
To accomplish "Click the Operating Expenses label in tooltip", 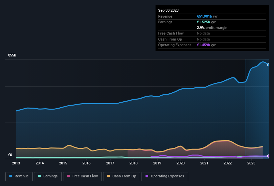I will point(175,45).
